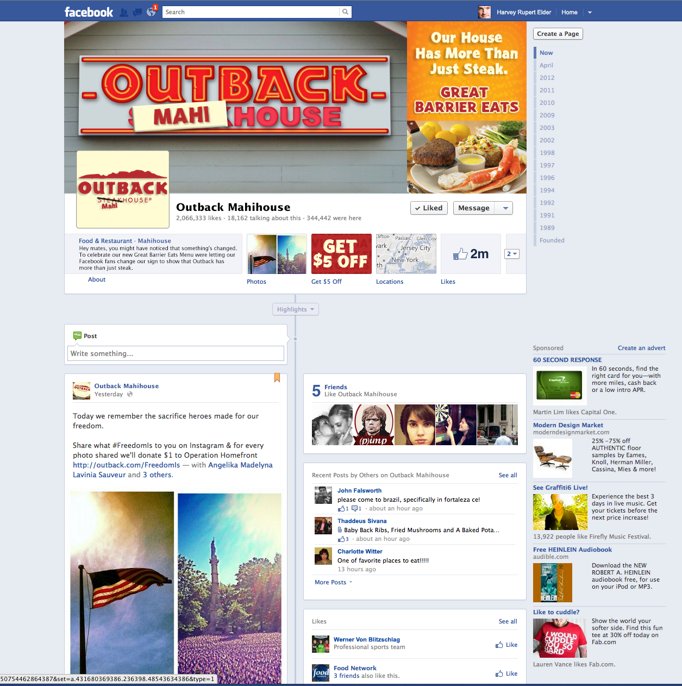682x686 pixels.
Task: Click the Outback Mahihouse profile picture
Action: coord(123,190)
